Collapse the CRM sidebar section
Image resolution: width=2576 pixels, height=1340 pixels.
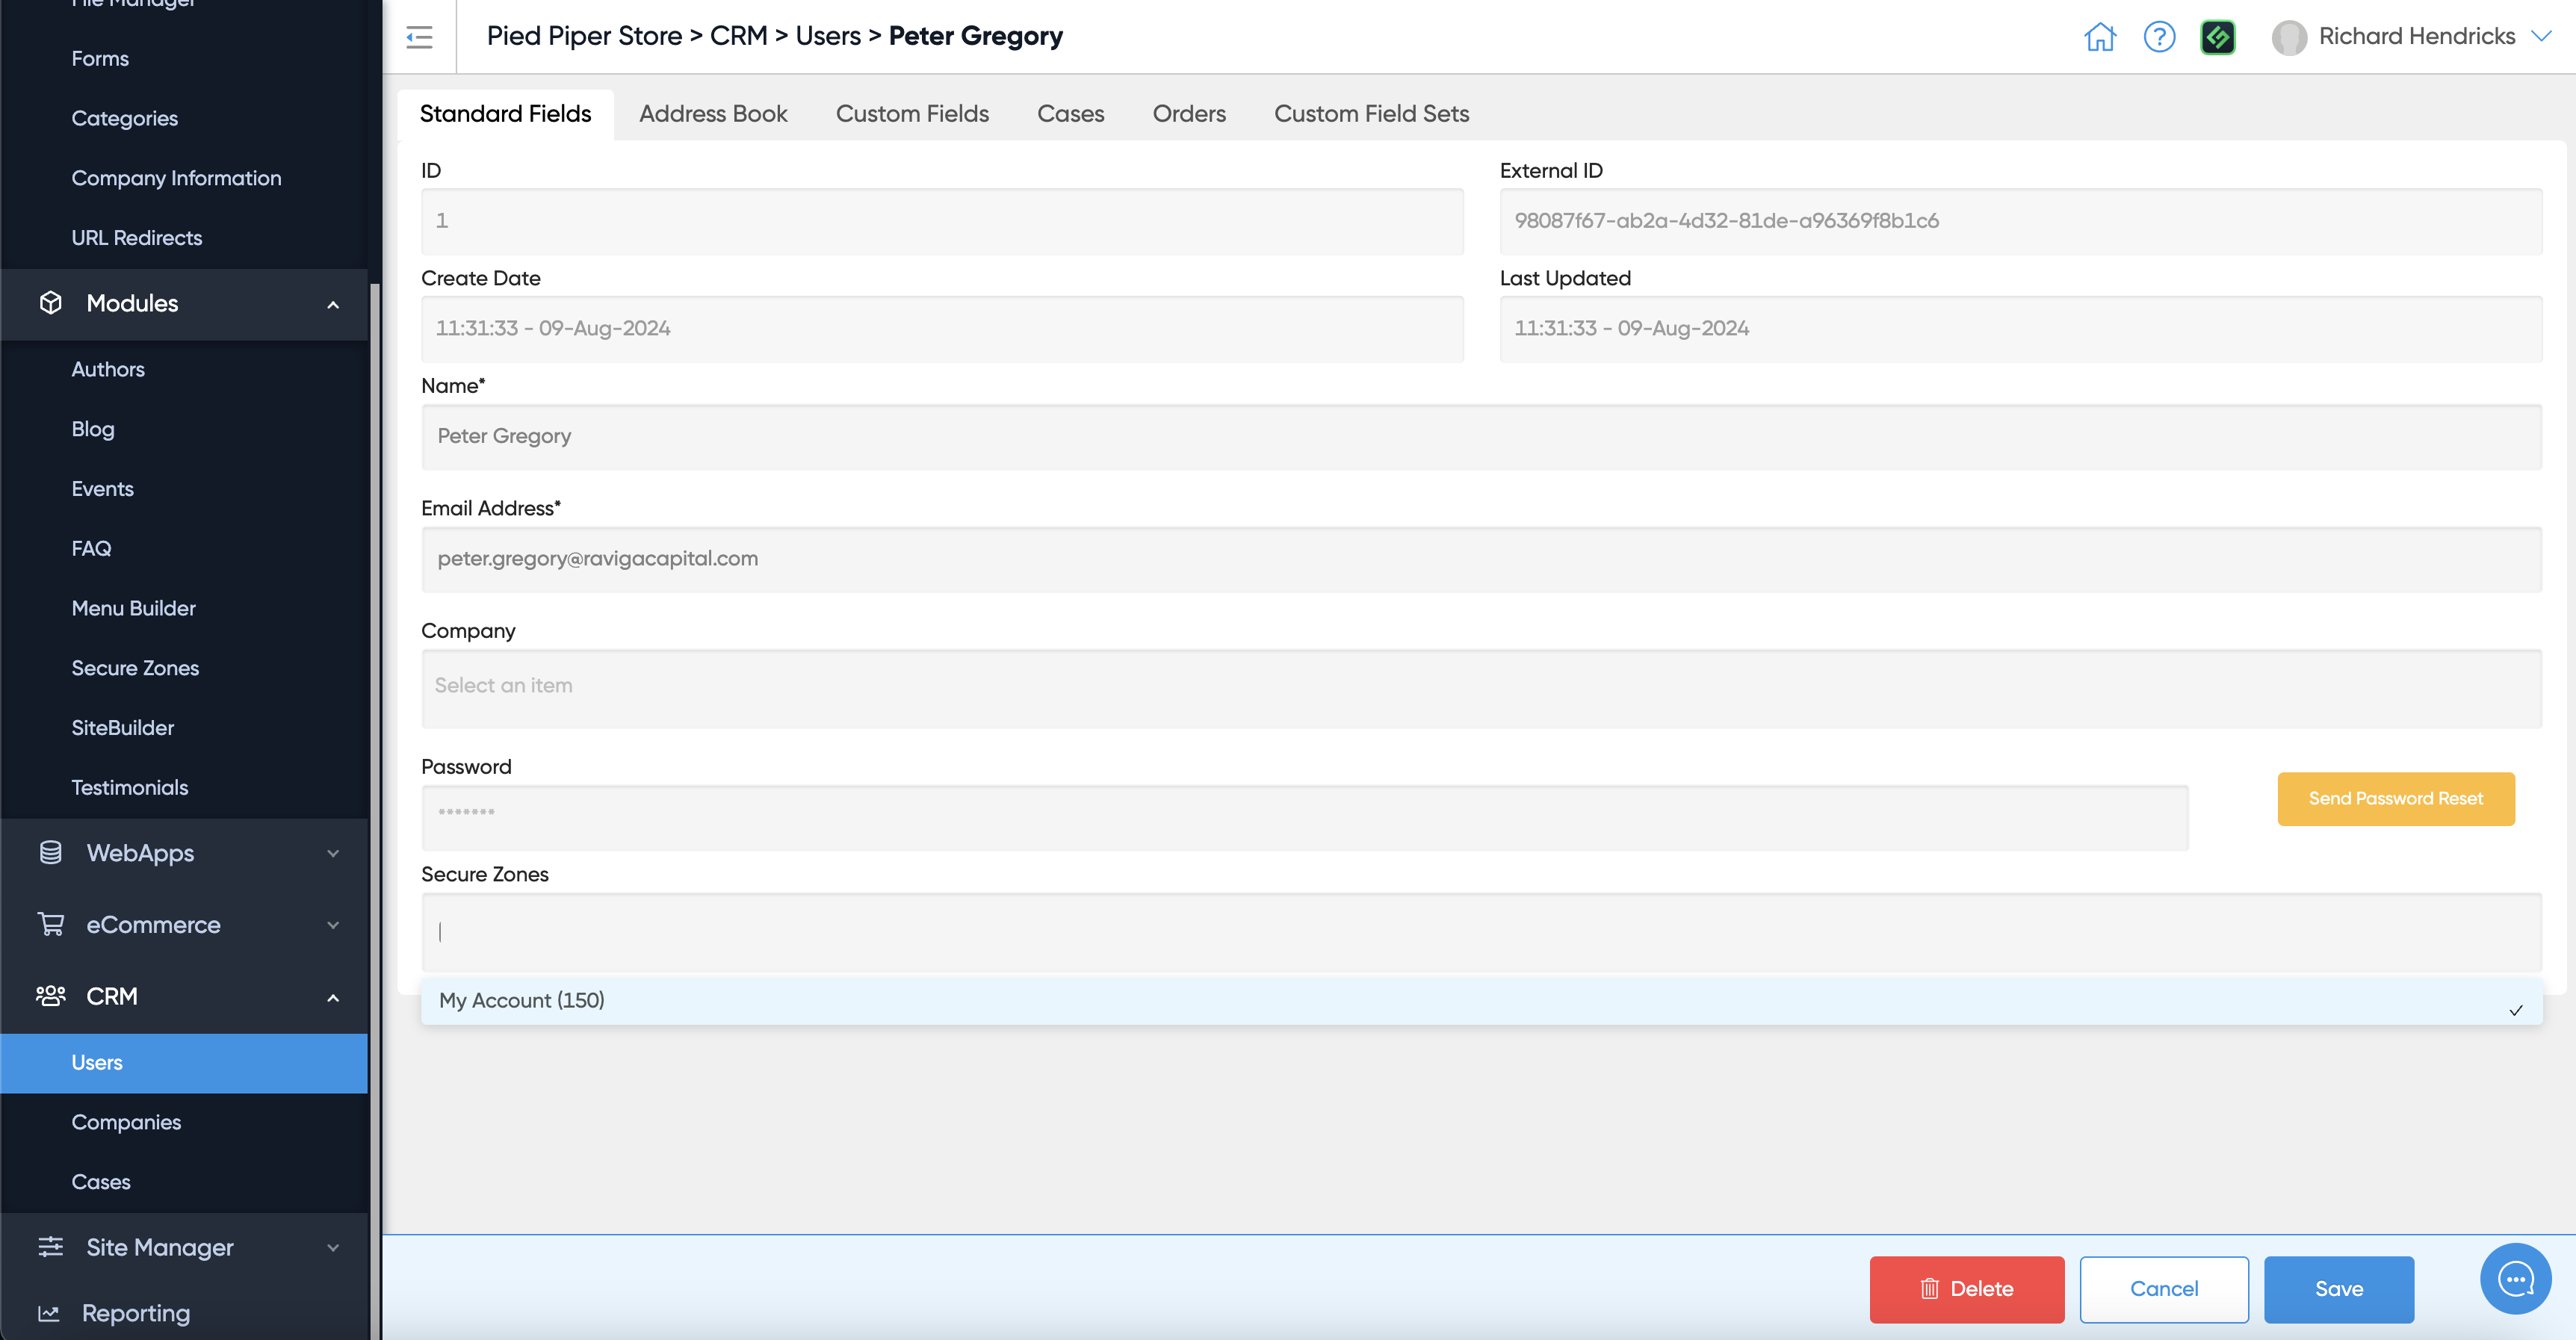[x=333, y=997]
